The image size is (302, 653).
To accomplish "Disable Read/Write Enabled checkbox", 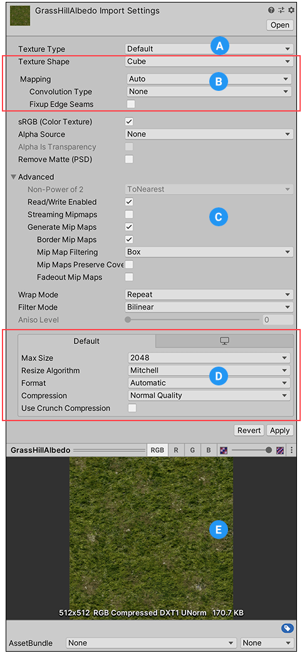I will (x=129, y=202).
